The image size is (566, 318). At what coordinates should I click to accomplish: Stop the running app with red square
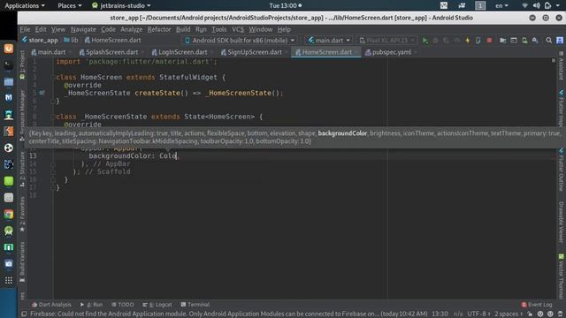pyautogui.click(x=489, y=41)
